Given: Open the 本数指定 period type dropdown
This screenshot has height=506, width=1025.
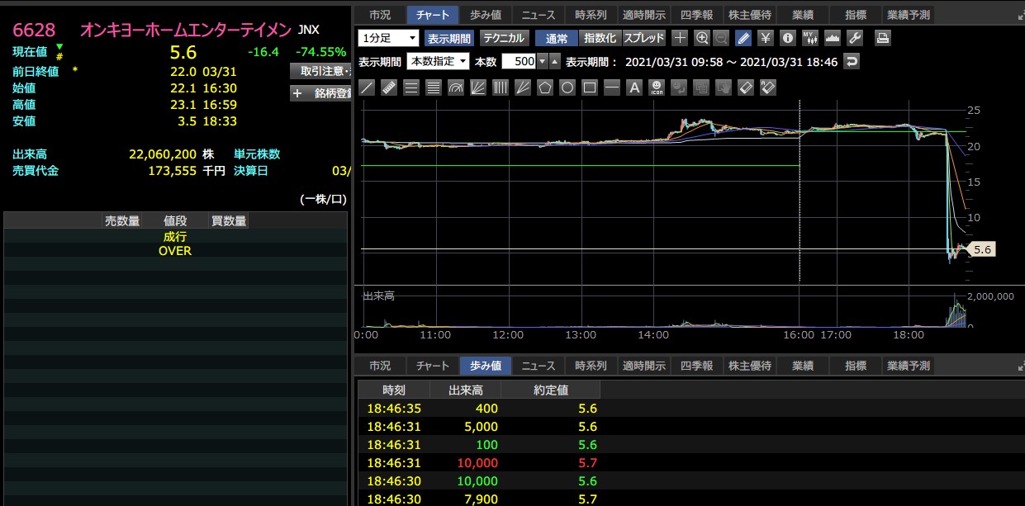Looking at the screenshot, I should coord(439,61).
